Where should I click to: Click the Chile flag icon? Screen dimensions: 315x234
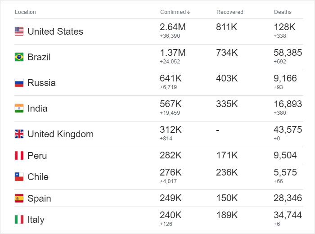[19, 177]
